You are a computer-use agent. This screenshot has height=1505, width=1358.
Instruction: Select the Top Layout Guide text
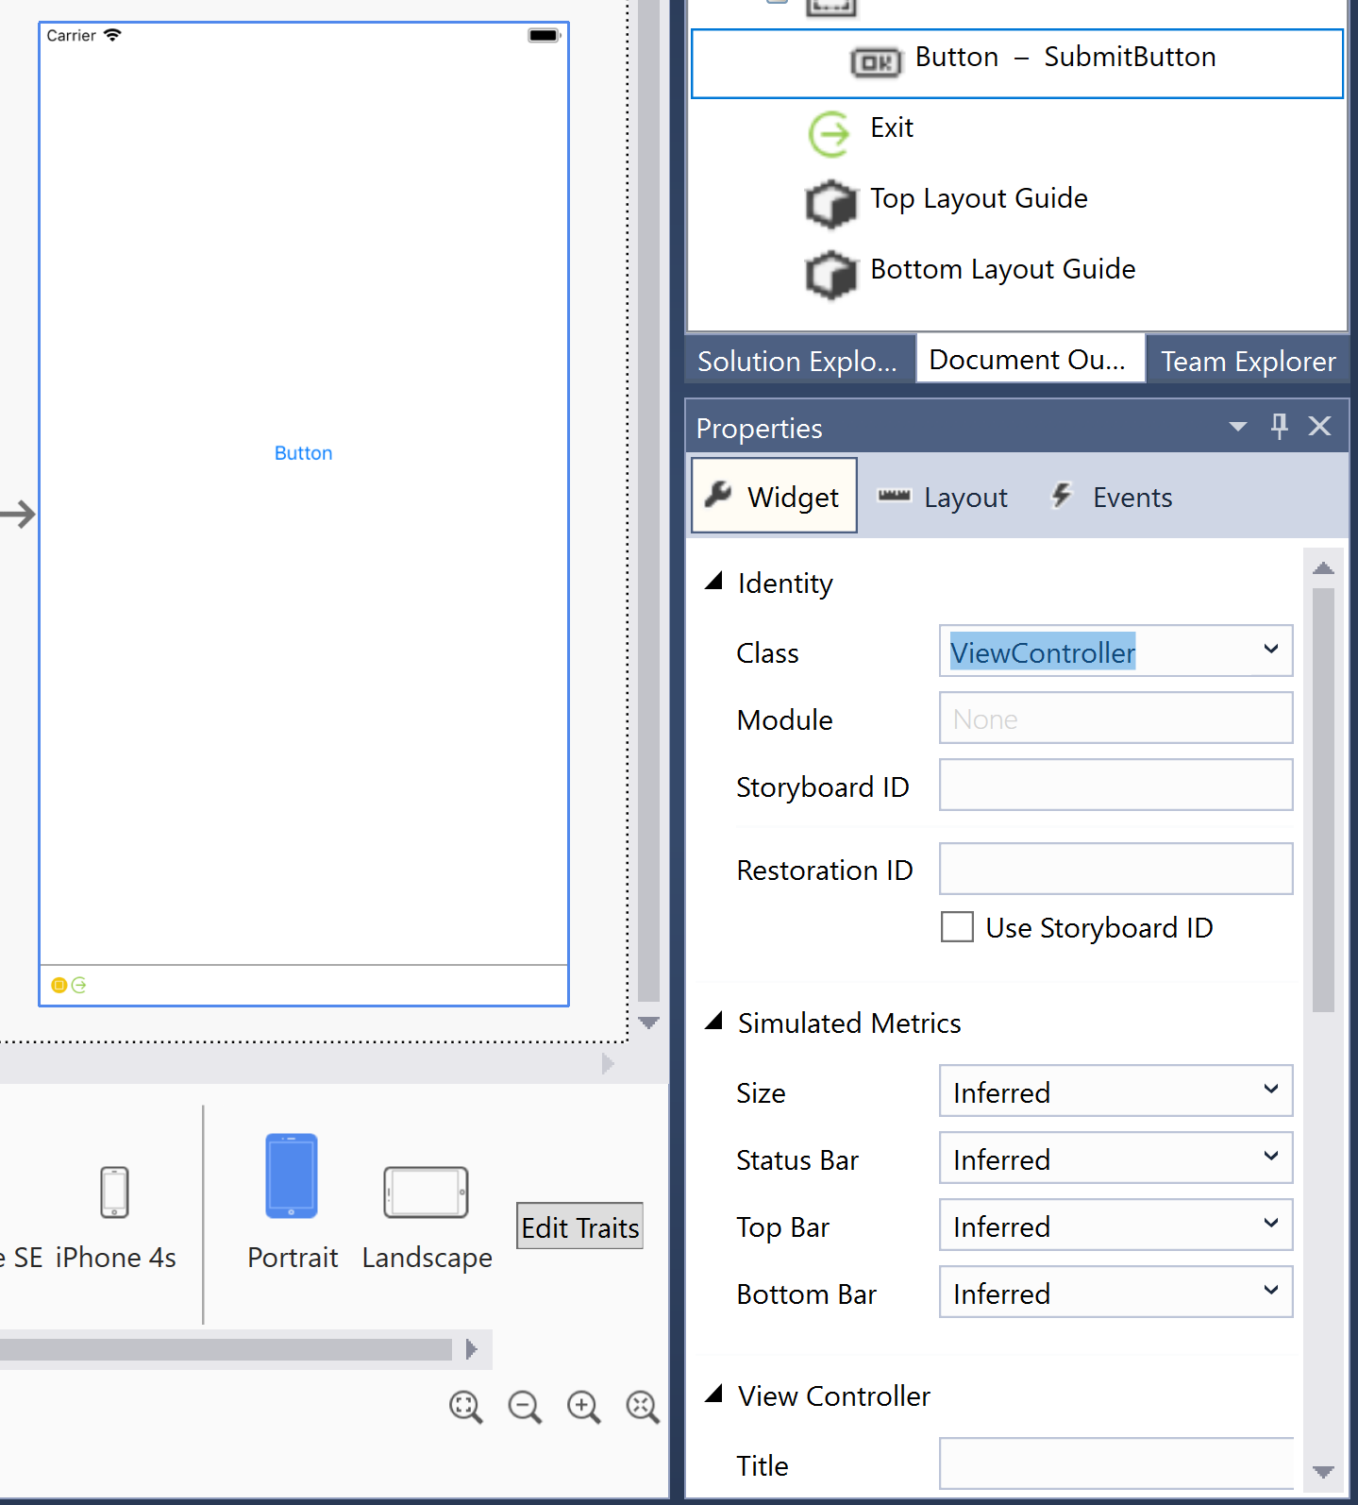(979, 198)
